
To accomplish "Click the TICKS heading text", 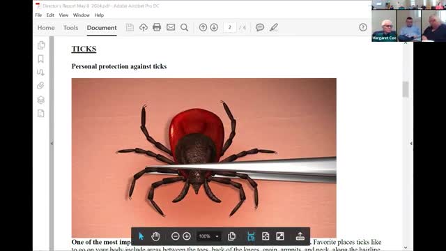I will point(84,49).
